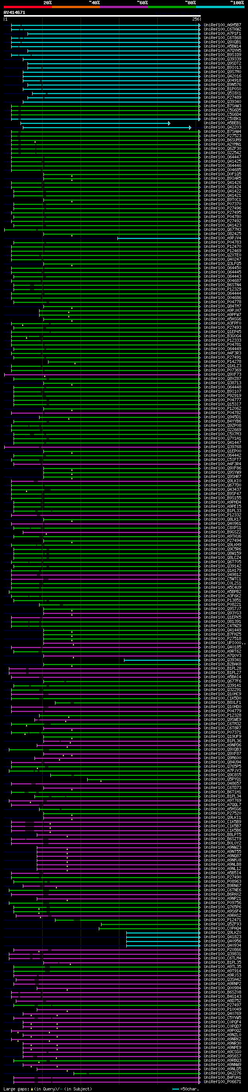Select hit label UniRef100_B7SAW4
Screen dimensions: 248x1092
[222, 131]
